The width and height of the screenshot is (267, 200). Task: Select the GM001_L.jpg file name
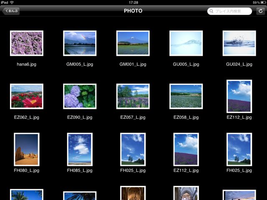point(133,64)
